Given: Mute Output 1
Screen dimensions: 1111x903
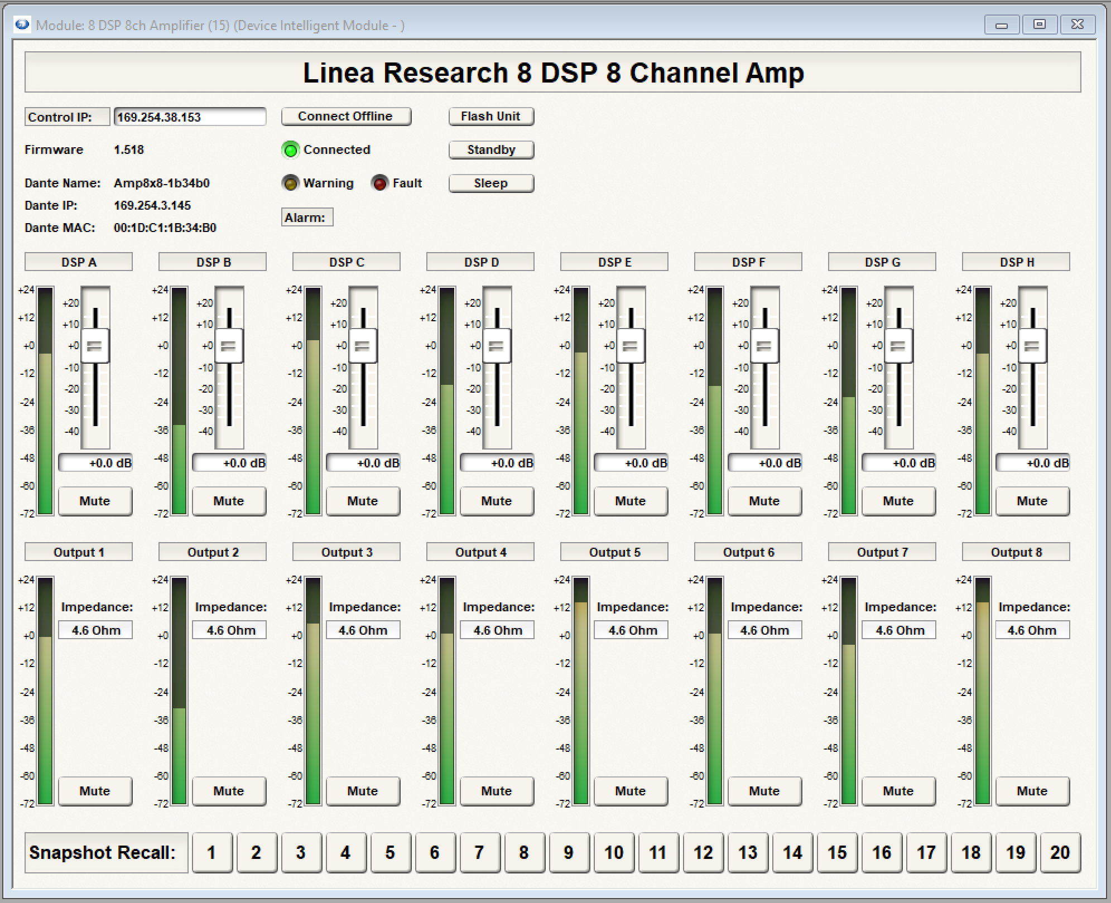Looking at the screenshot, I should click(x=95, y=791).
